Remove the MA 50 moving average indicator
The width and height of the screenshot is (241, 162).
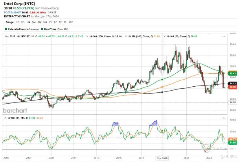(x=164, y=37)
